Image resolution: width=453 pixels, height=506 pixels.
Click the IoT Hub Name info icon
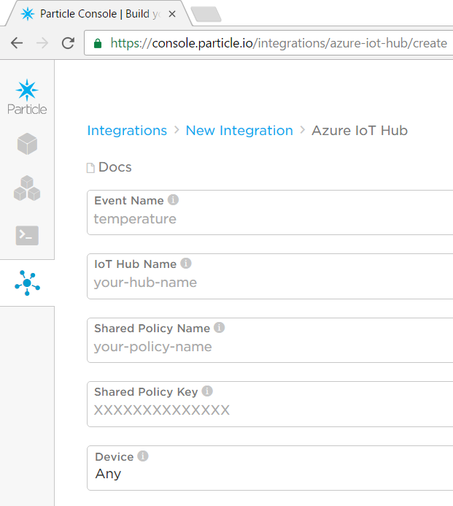tap(186, 264)
